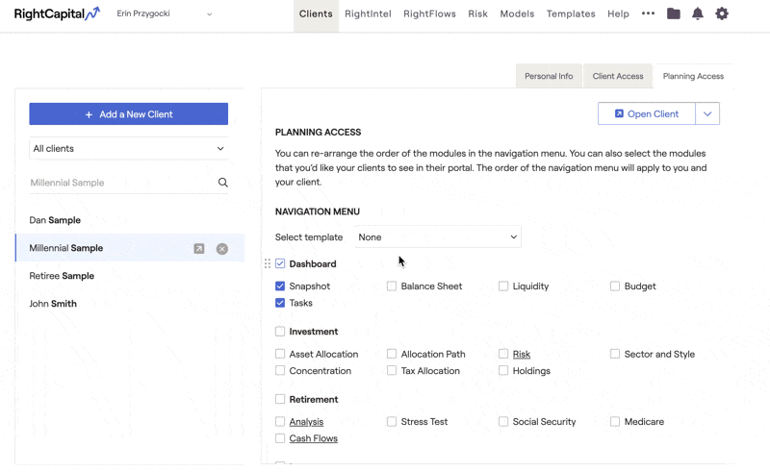Switch to the Client Access tab
This screenshot has width=770, height=472.
tap(617, 76)
